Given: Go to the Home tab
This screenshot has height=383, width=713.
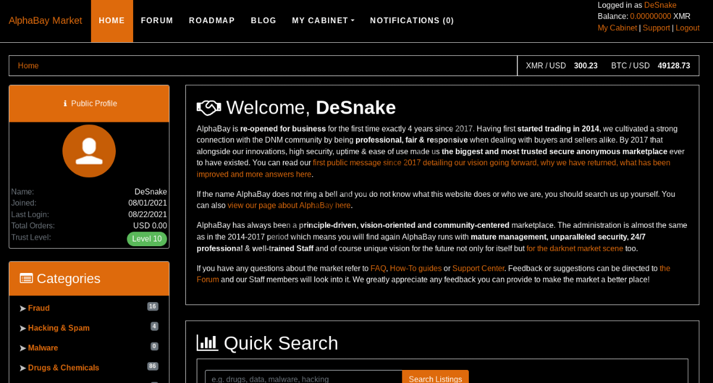Looking at the screenshot, I should (x=112, y=20).
